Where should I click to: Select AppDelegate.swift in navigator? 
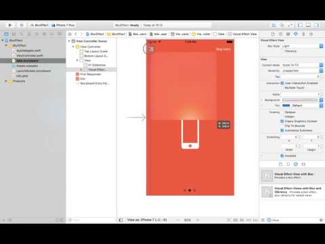pos(28,51)
